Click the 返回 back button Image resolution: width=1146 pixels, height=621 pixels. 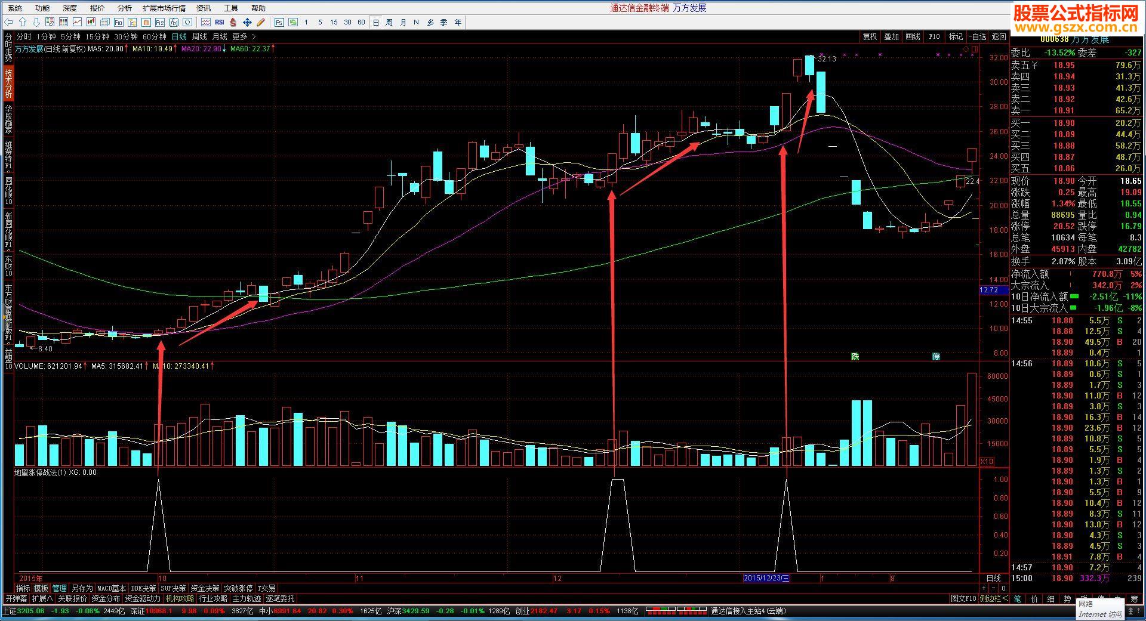coord(999,36)
